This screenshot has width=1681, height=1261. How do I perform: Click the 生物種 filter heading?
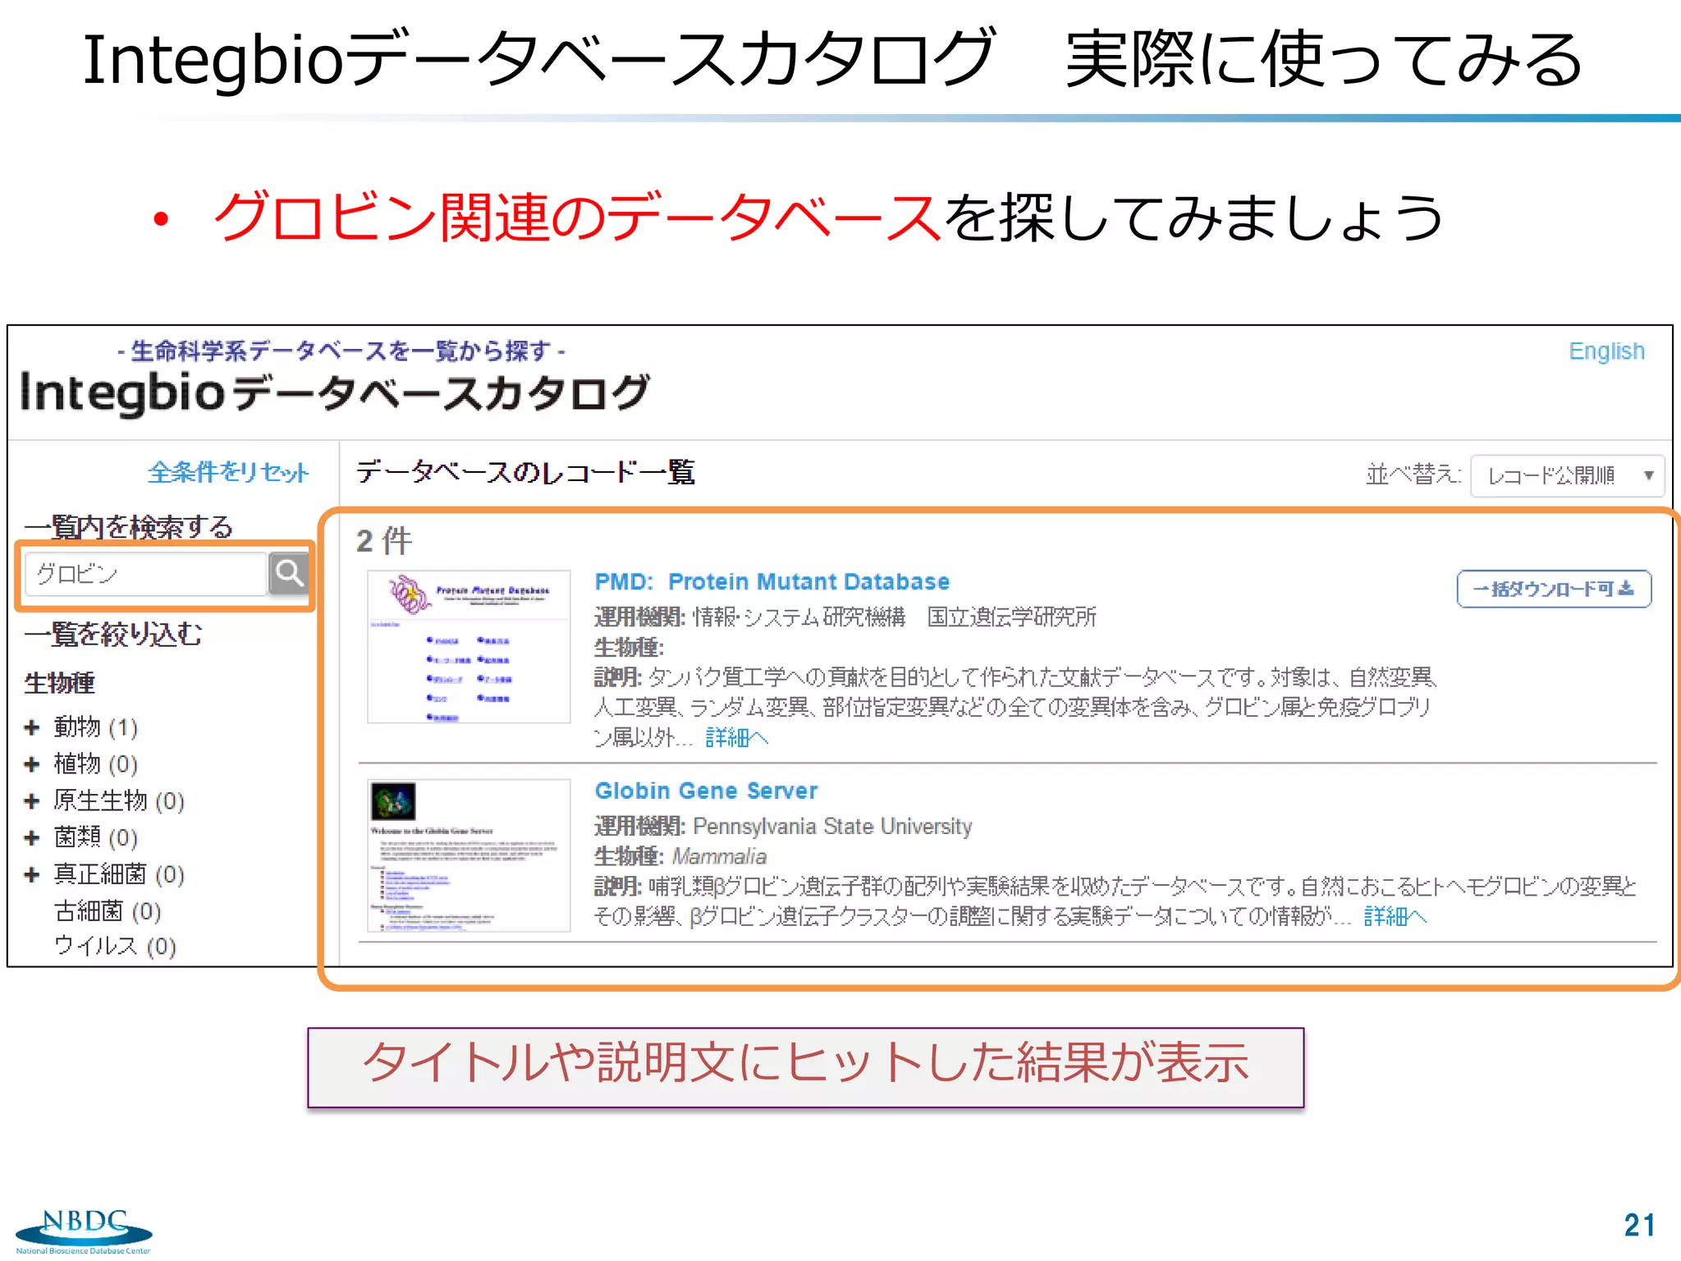(x=59, y=683)
